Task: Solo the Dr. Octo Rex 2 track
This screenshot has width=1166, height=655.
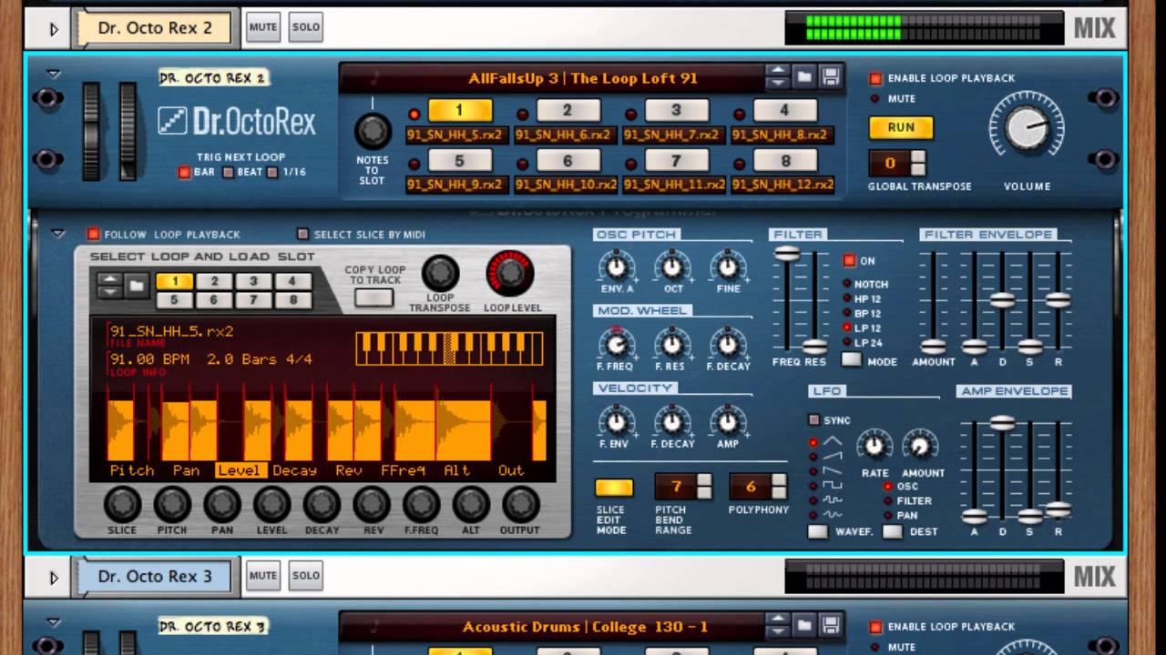Action: [x=306, y=28]
